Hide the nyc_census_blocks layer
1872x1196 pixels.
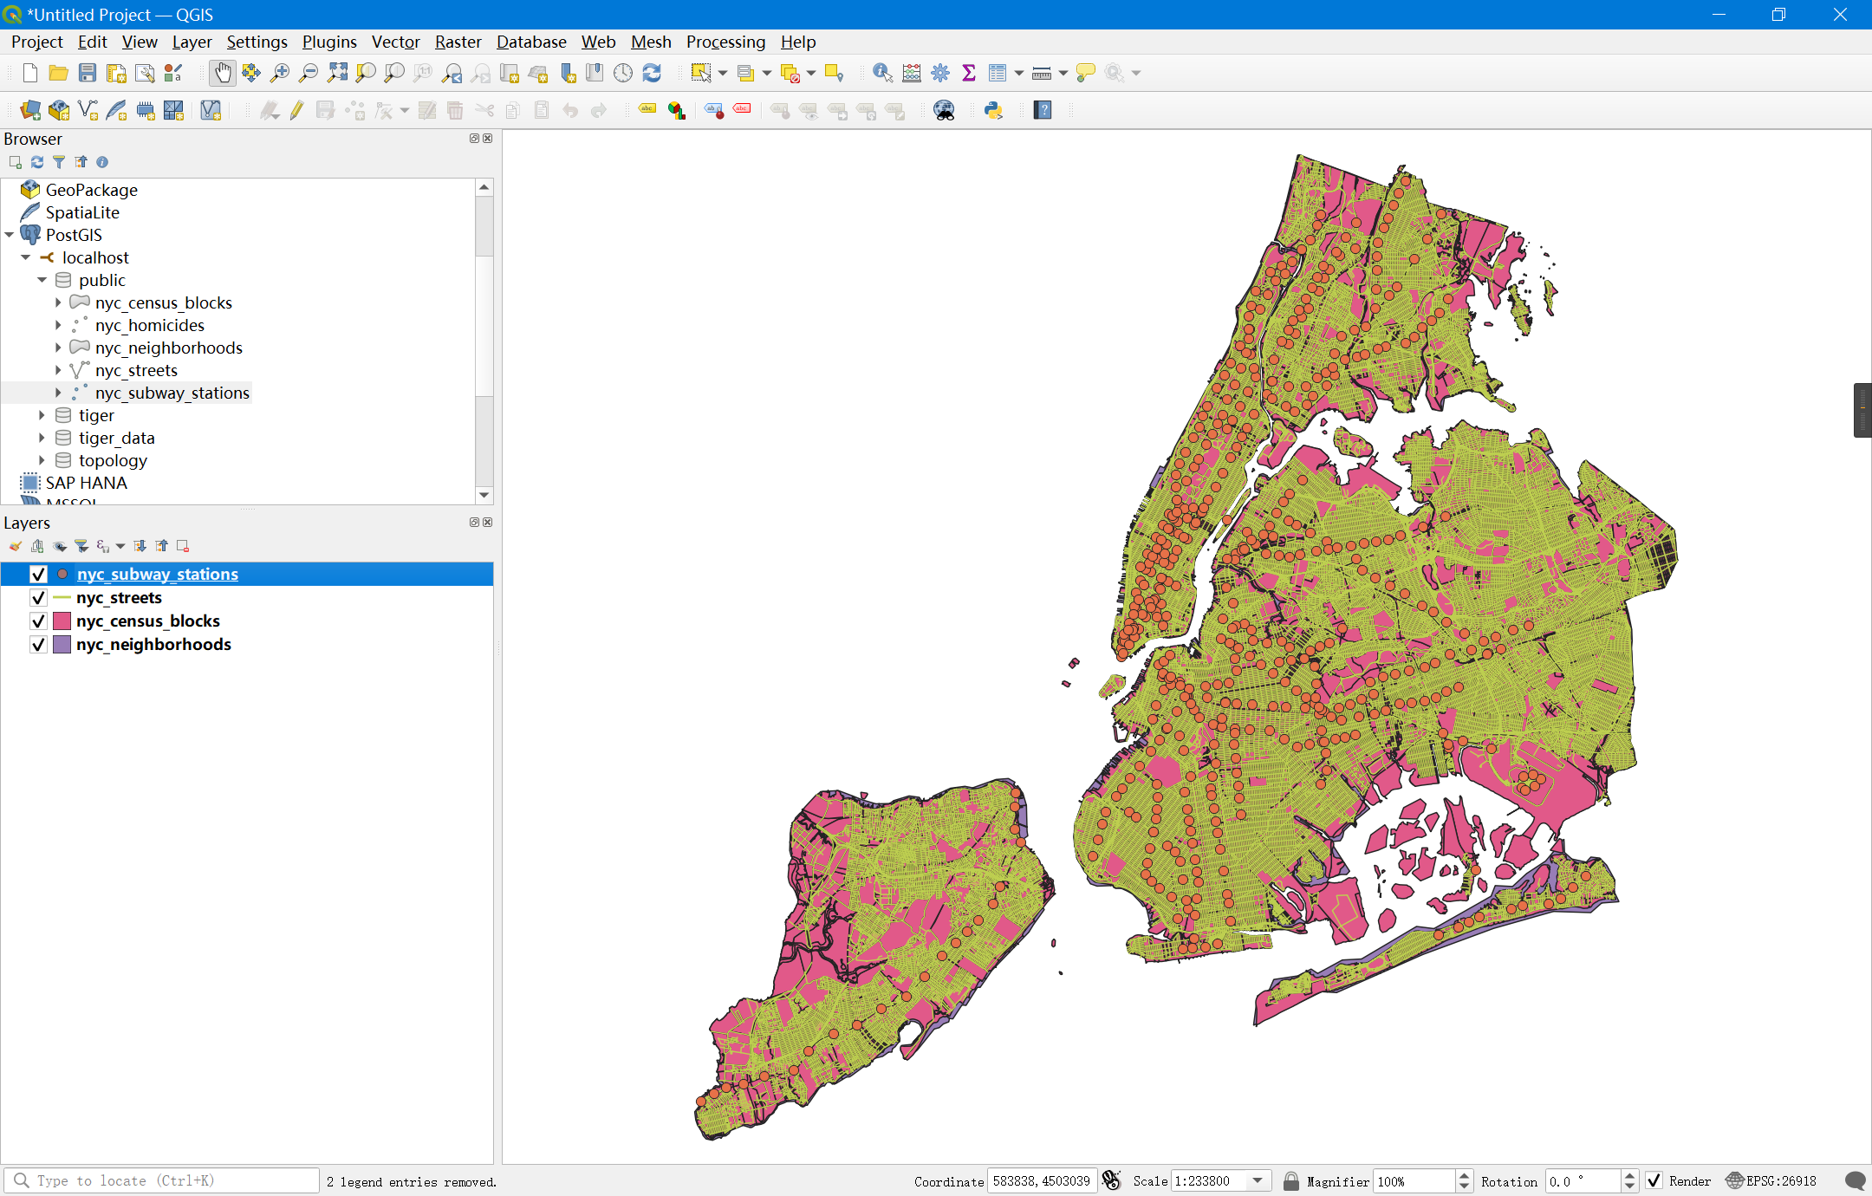(x=38, y=621)
